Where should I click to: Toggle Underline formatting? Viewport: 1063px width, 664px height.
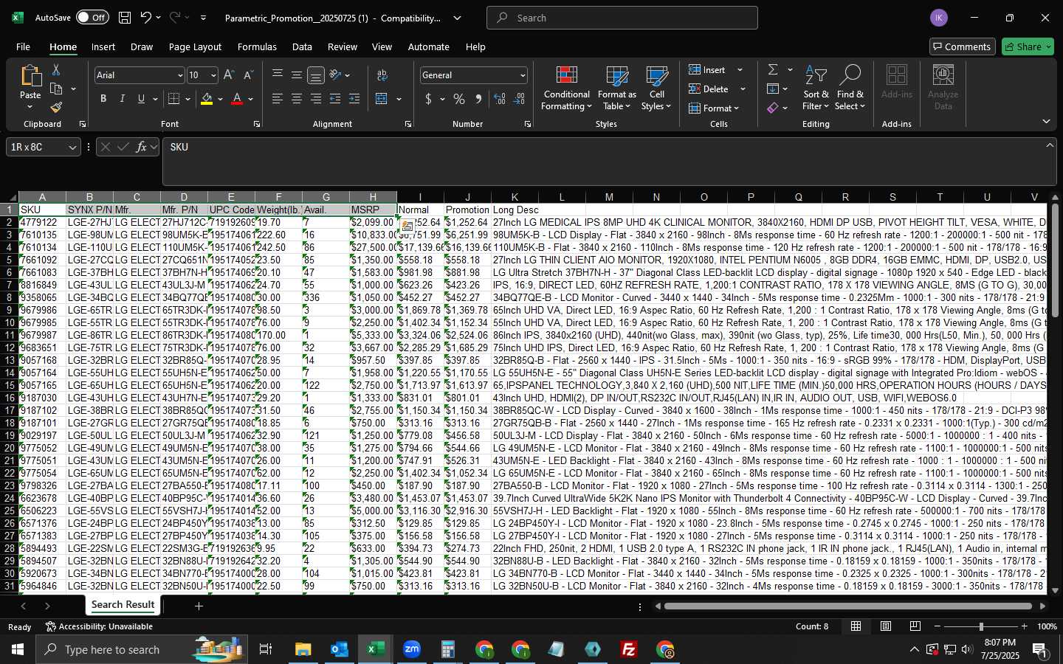141,99
